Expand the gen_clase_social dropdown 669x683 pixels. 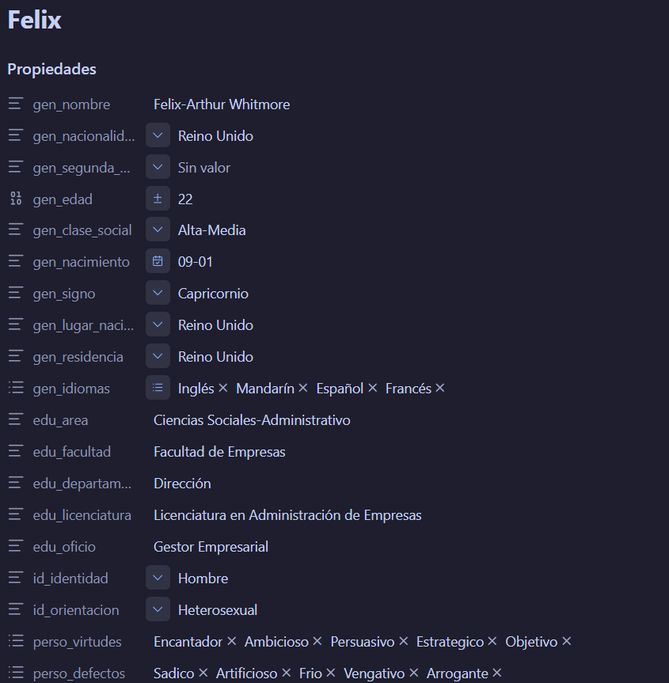158,230
